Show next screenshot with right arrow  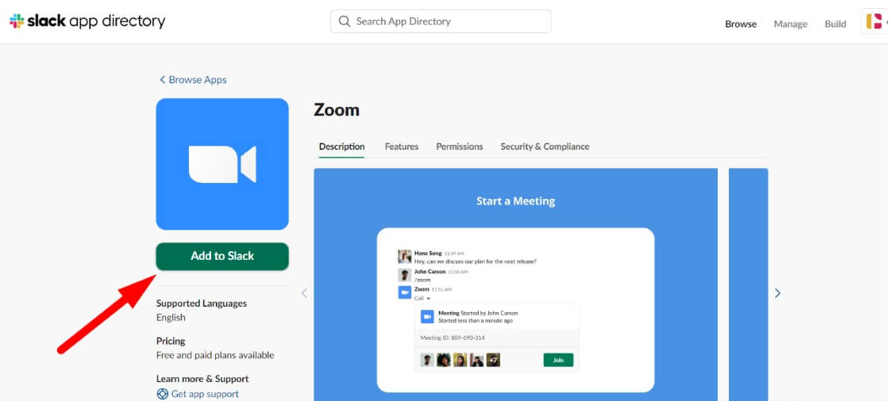pyautogui.click(x=777, y=292)
